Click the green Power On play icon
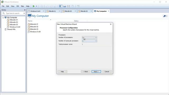 pyautogui.click(x=34, y=6)
